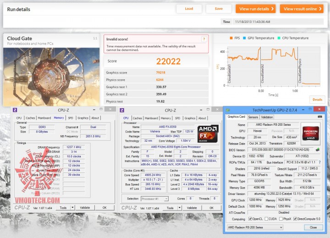Switch to Sensors tab in GPU-Z
The width and height of the screenshot is (330, 238).
point(253,117)
